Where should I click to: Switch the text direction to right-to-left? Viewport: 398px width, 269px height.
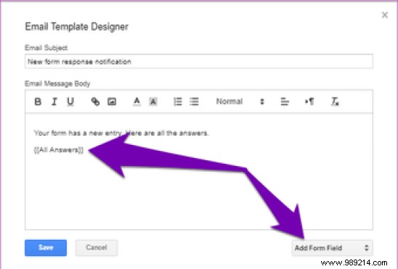coord(309,102)
